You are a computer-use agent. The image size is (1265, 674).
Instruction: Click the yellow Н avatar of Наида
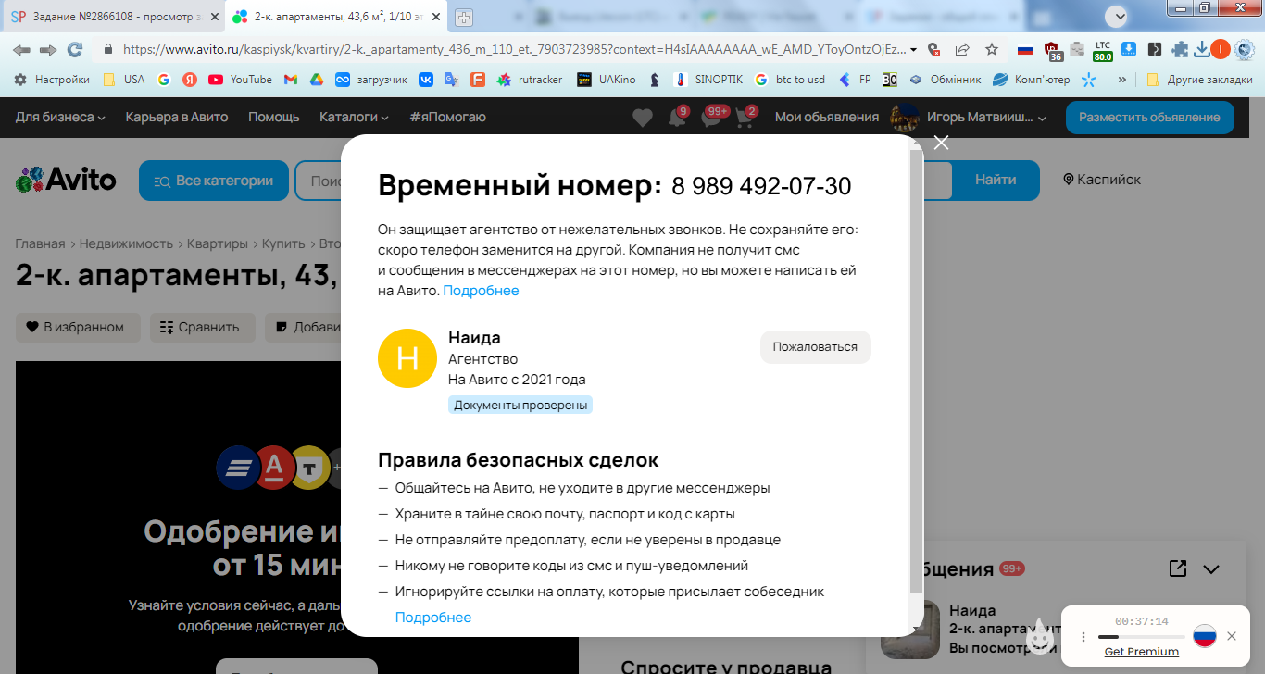pyautogui.click(x=407, y=358)
